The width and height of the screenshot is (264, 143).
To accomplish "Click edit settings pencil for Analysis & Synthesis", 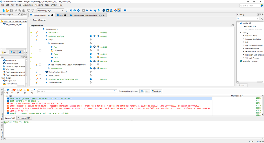I will point(37,36).
